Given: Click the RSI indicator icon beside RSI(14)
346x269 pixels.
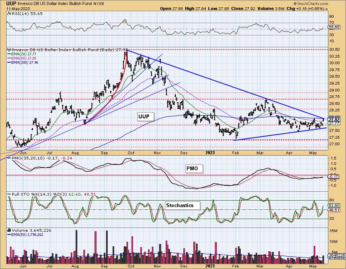Looking at the screenshot, I should 9,13.
